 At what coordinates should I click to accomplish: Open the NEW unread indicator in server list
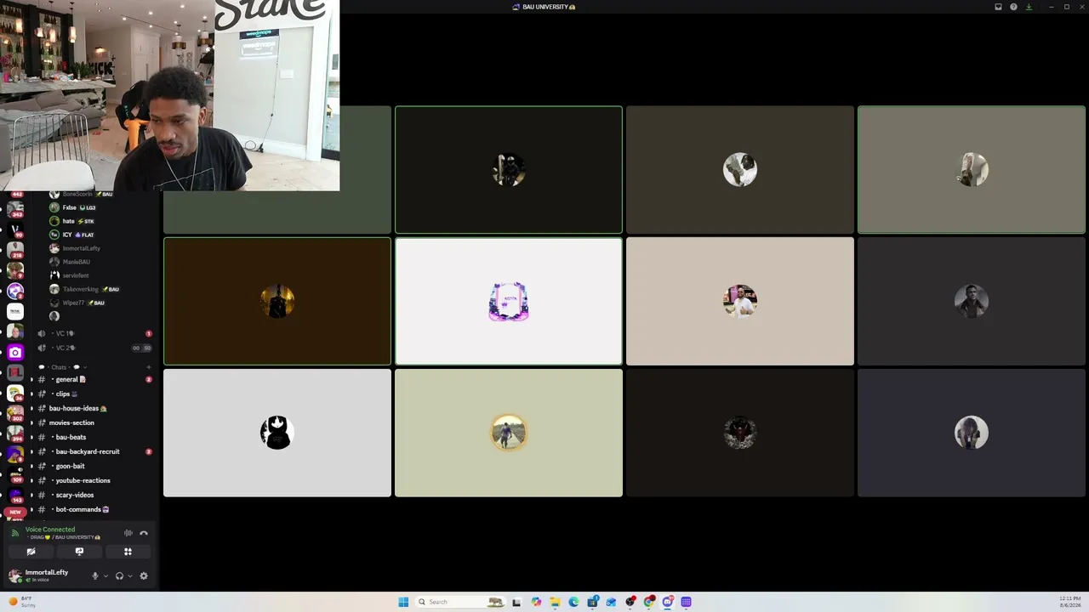click(x=15, y=513)
